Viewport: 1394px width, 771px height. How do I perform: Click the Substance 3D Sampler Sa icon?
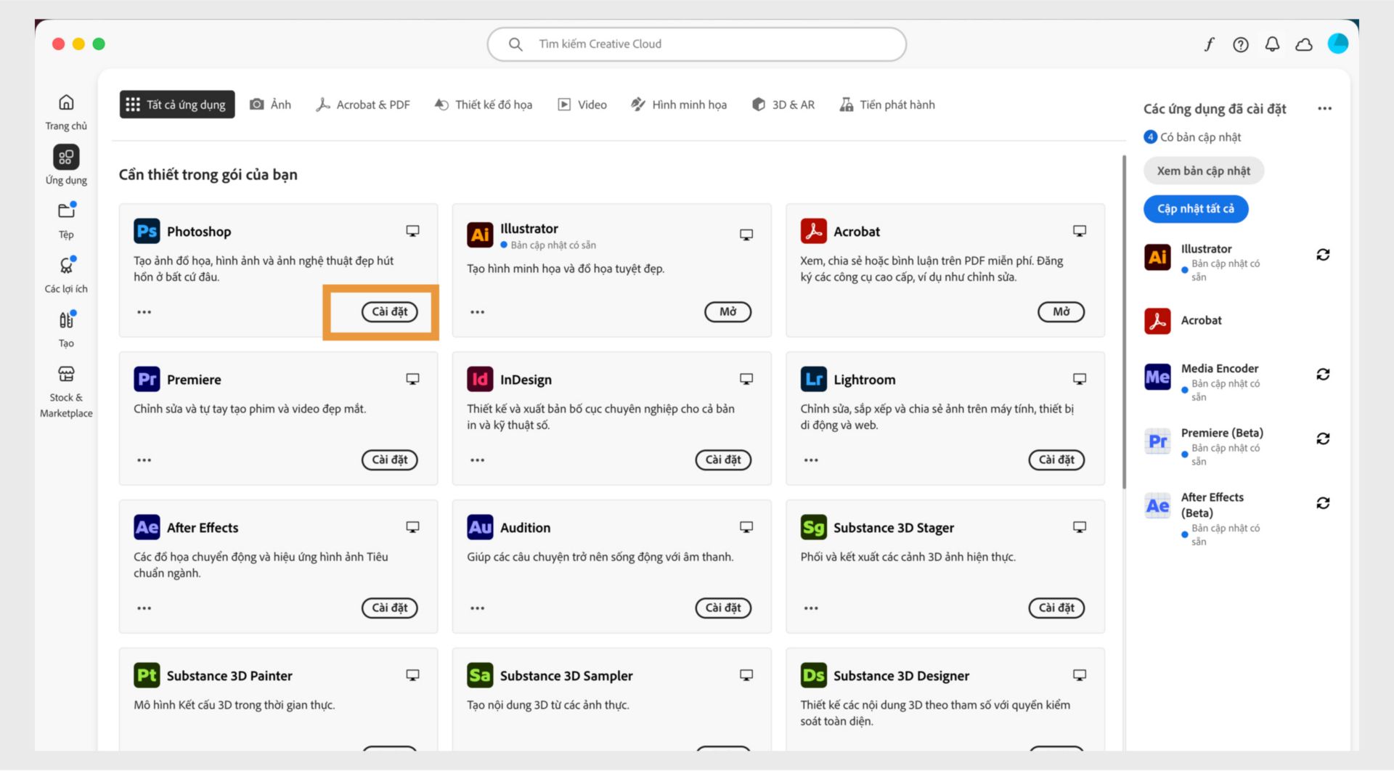pyautogui.click(x=480, y=675)
